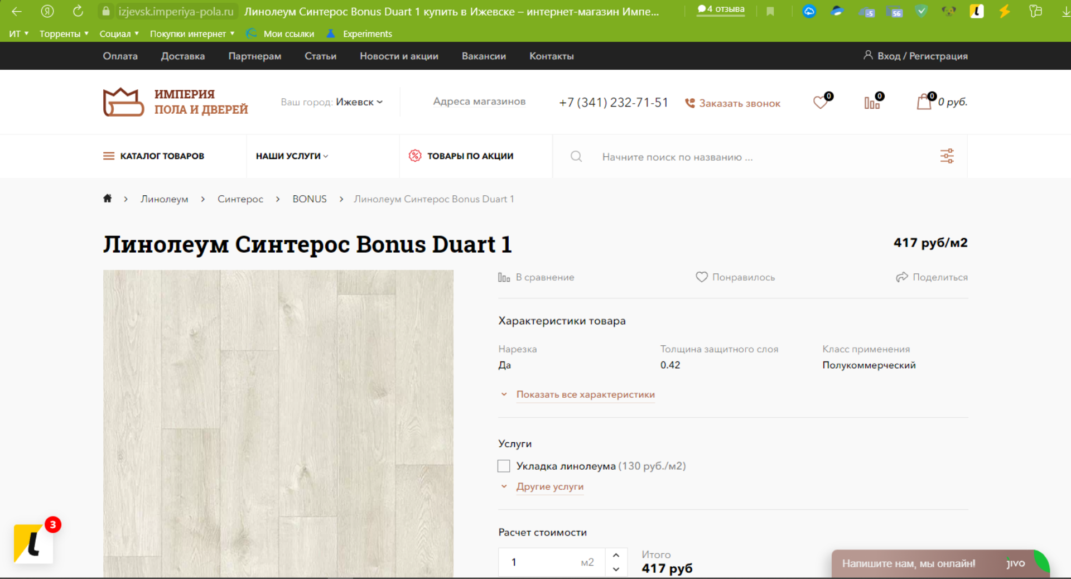Click Поделиться share button

tap(932, 277)
